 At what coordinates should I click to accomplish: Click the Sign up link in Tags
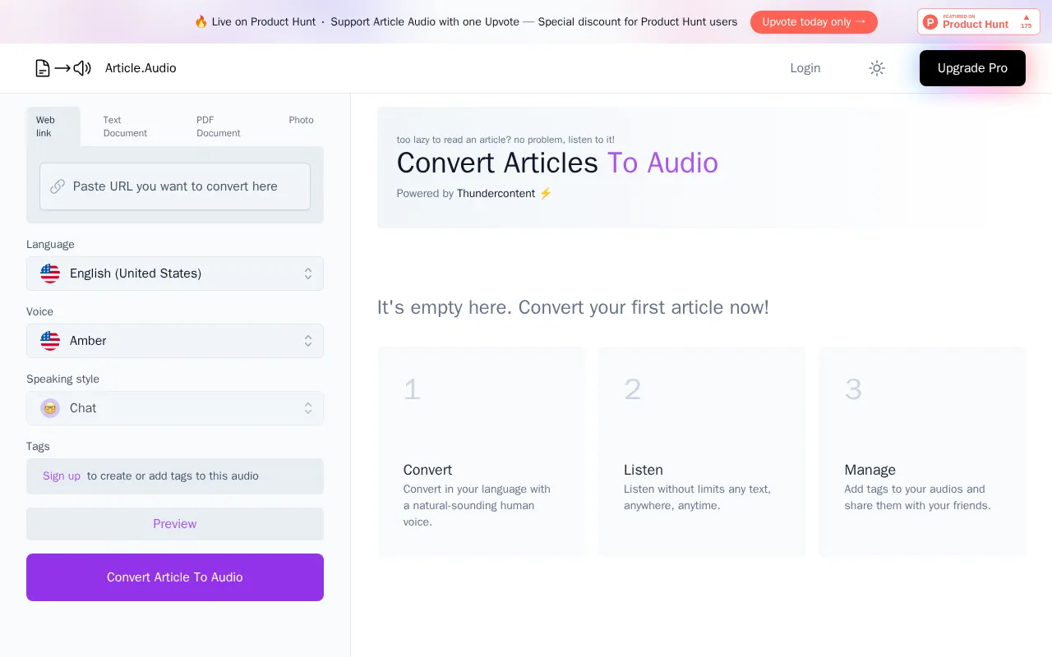click(62, 476)
